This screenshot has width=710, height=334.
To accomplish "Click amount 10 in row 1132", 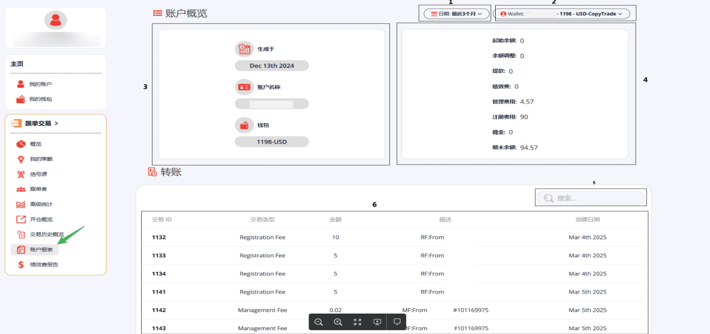I will point(335,237).
